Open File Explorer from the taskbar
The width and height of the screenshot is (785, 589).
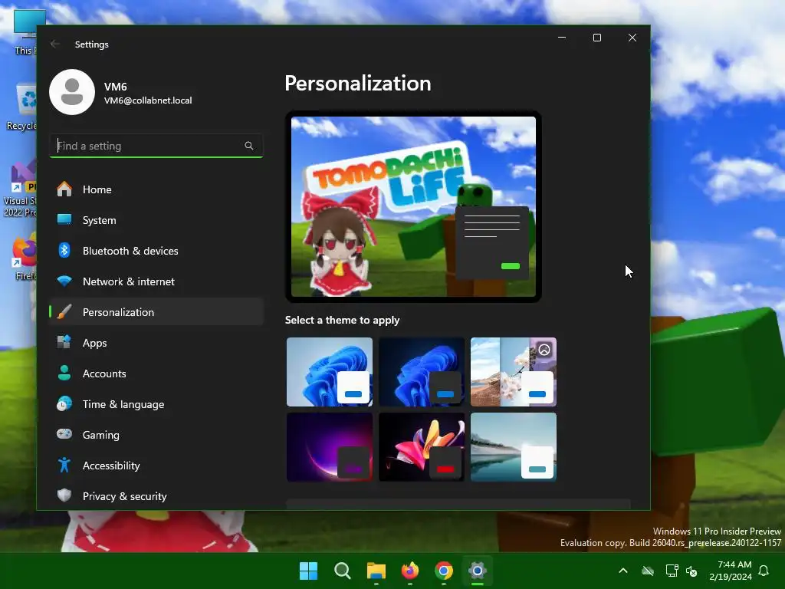376,571
